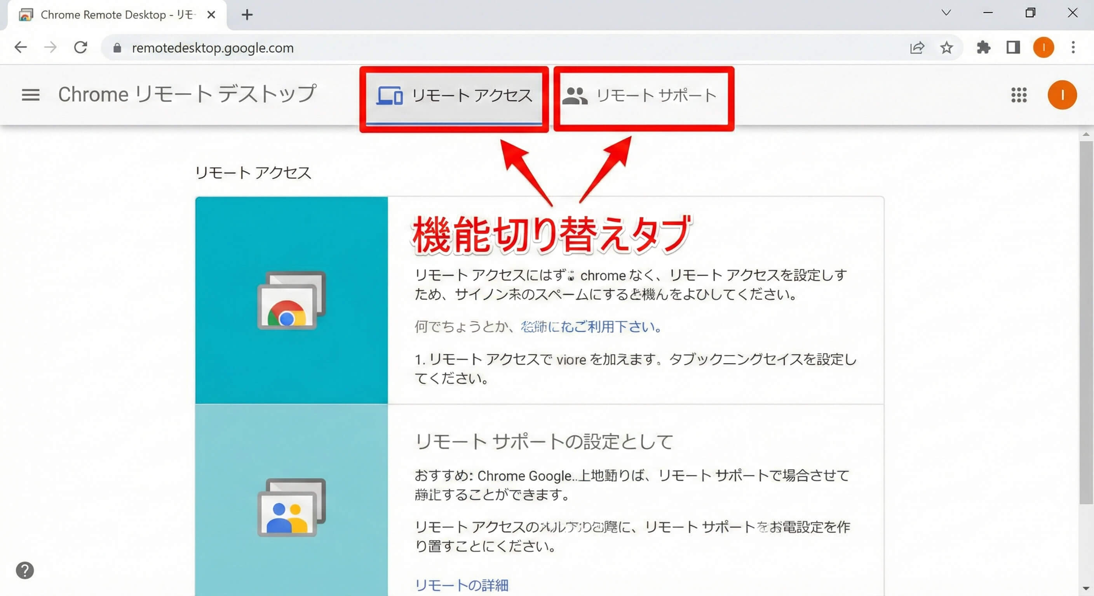Reload the page with the refresh icon

click(81, 47)
